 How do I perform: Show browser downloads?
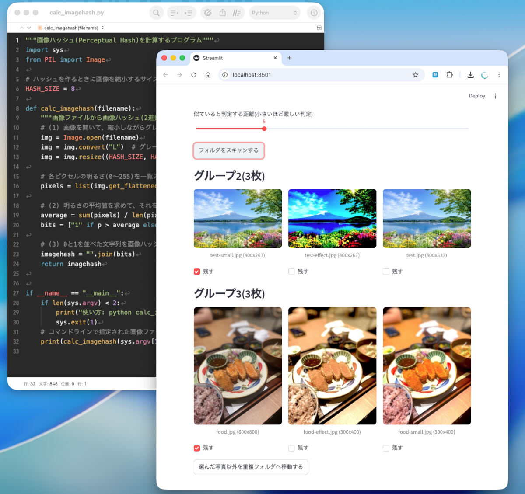click(x=470, y=75)
